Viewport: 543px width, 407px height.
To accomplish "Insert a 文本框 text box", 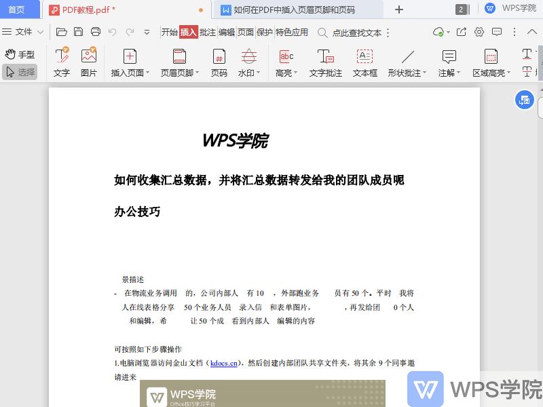I will coord(364,62).
